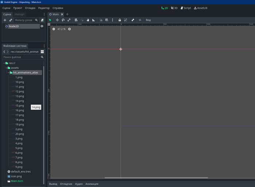Open the Вид view menu

click(x=148, y=20)
